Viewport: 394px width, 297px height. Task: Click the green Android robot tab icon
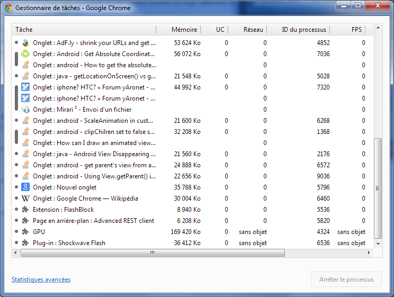(x=25, y=54)
